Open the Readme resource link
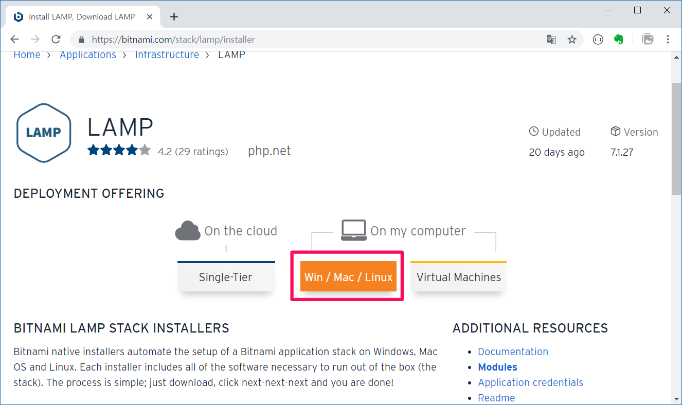This screenshot has height=405, width=682. 496,398
